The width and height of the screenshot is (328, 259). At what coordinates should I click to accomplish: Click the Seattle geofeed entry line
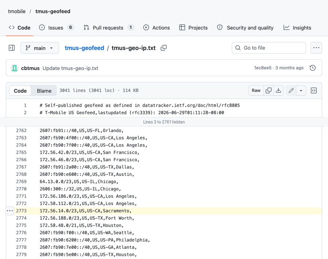[87, 233]
